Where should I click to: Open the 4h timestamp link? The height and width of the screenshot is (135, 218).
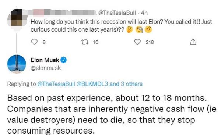[x=144, y=13]
